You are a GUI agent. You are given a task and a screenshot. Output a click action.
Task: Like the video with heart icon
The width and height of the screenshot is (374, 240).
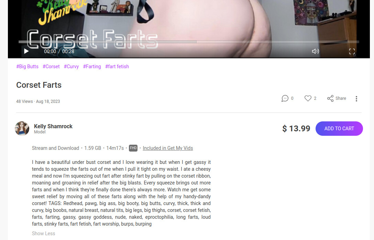coord(308,98)
